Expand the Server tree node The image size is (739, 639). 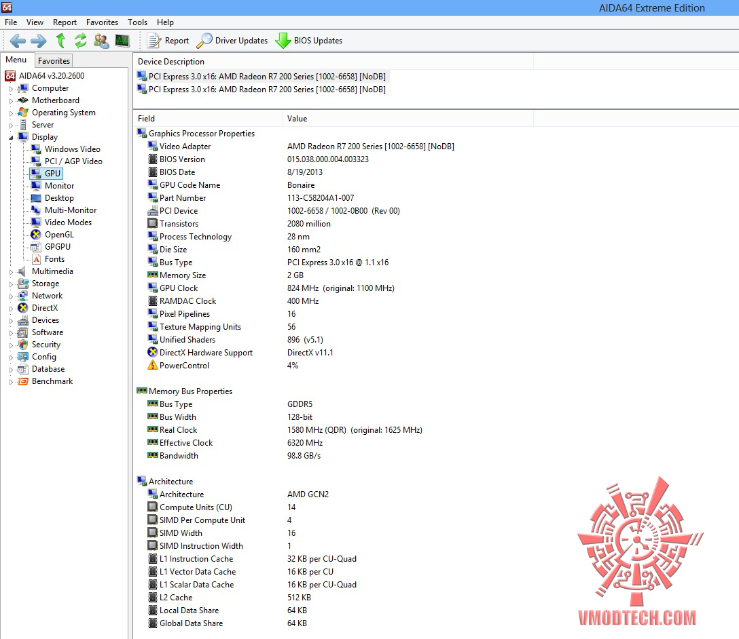point(11,125)
